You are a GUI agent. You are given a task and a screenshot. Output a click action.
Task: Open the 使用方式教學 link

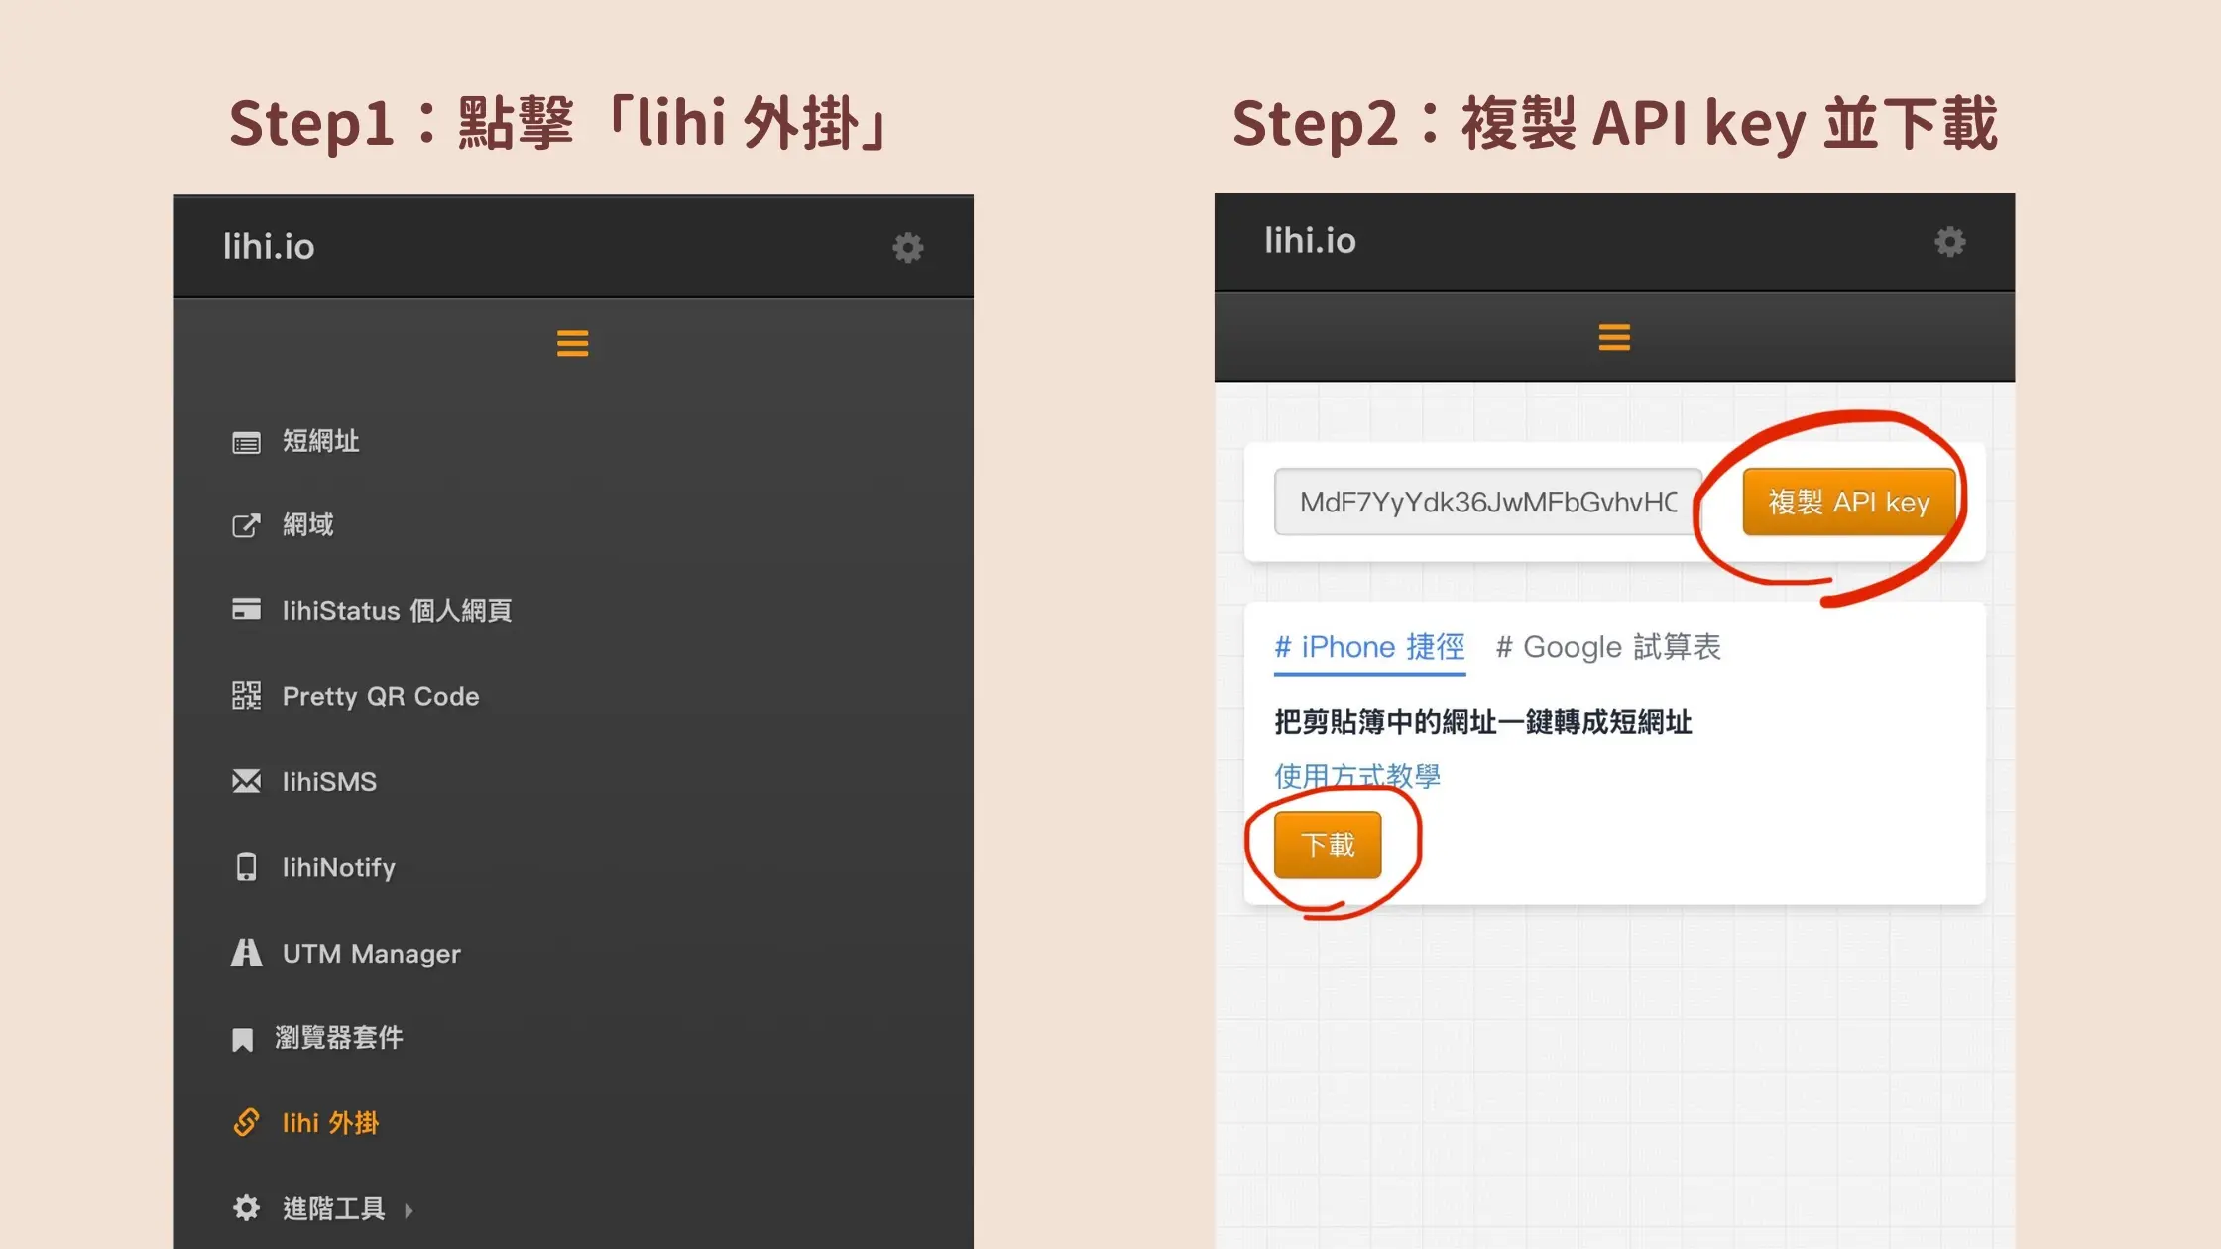coord(1356,776)
